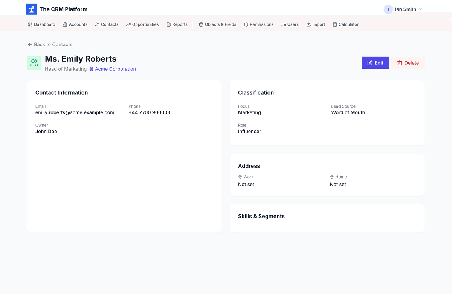
Task: Click the trash icon on Delete button
Action: pos(399,63)
